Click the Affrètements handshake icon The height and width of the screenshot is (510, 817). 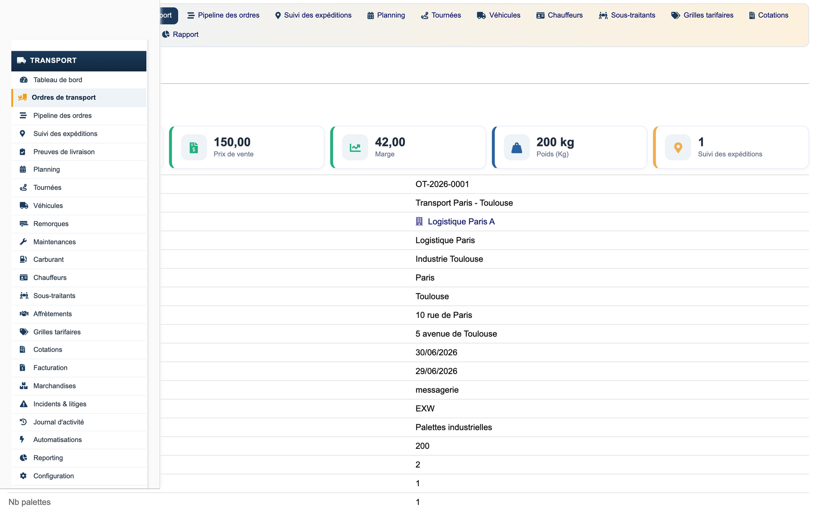point(24,314)
